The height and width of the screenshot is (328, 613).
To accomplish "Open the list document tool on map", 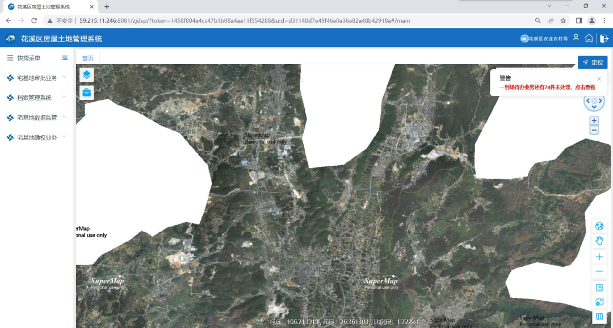I will [599, 288].
